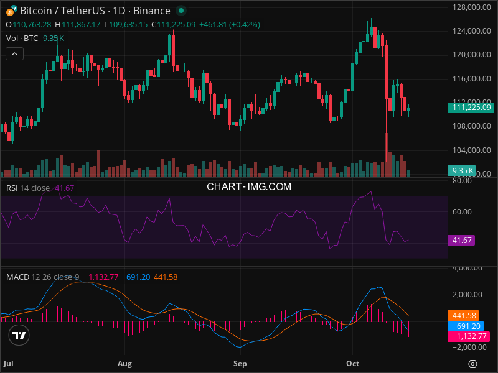
Task: Click the Sep label on time axis
Action: (240, 362)
